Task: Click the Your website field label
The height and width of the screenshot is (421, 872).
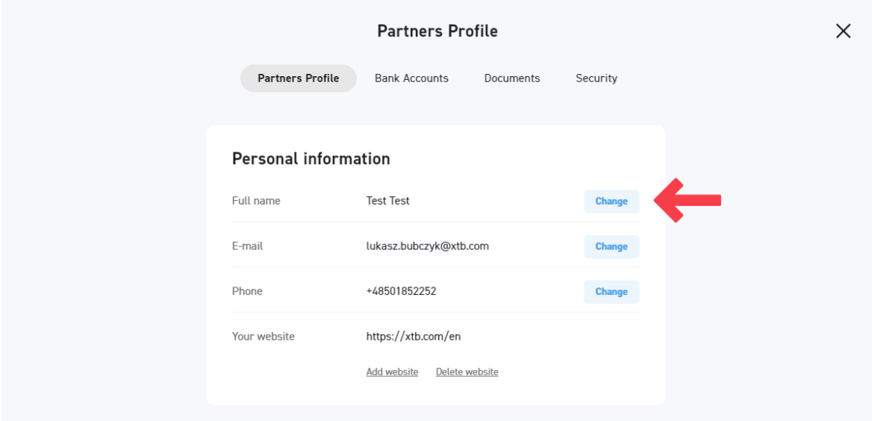Action: 263,337
